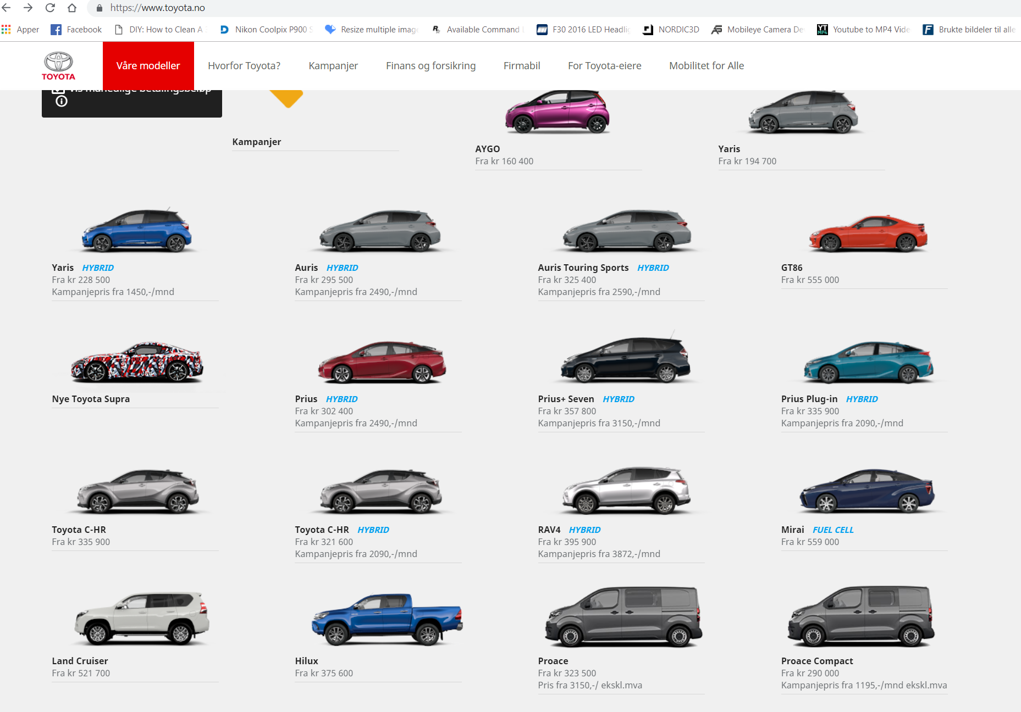
Task: Open Mobilitet for Alle menu
Action: 707,66
